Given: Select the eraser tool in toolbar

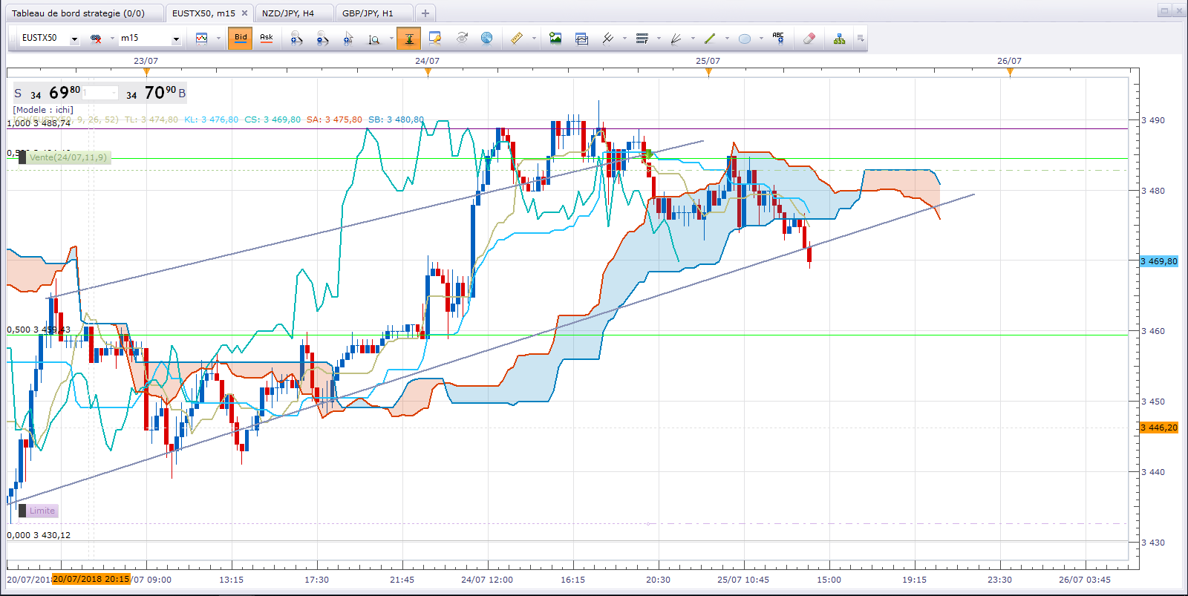Looking at the screenshot, I should (x=809, y=39).
